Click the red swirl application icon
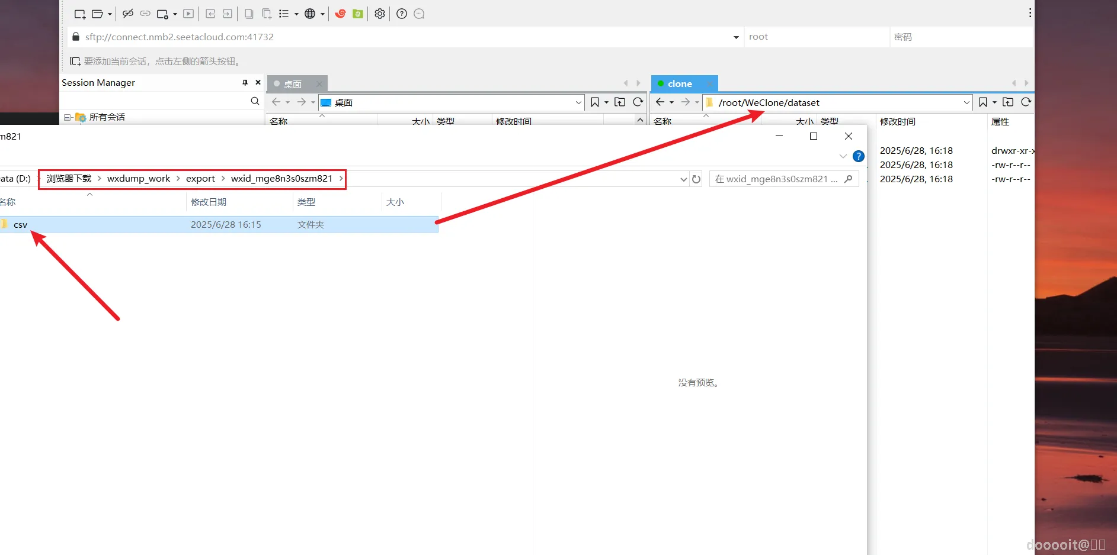This screenshot has width=1117, height=555. click(x=340, y=14)
